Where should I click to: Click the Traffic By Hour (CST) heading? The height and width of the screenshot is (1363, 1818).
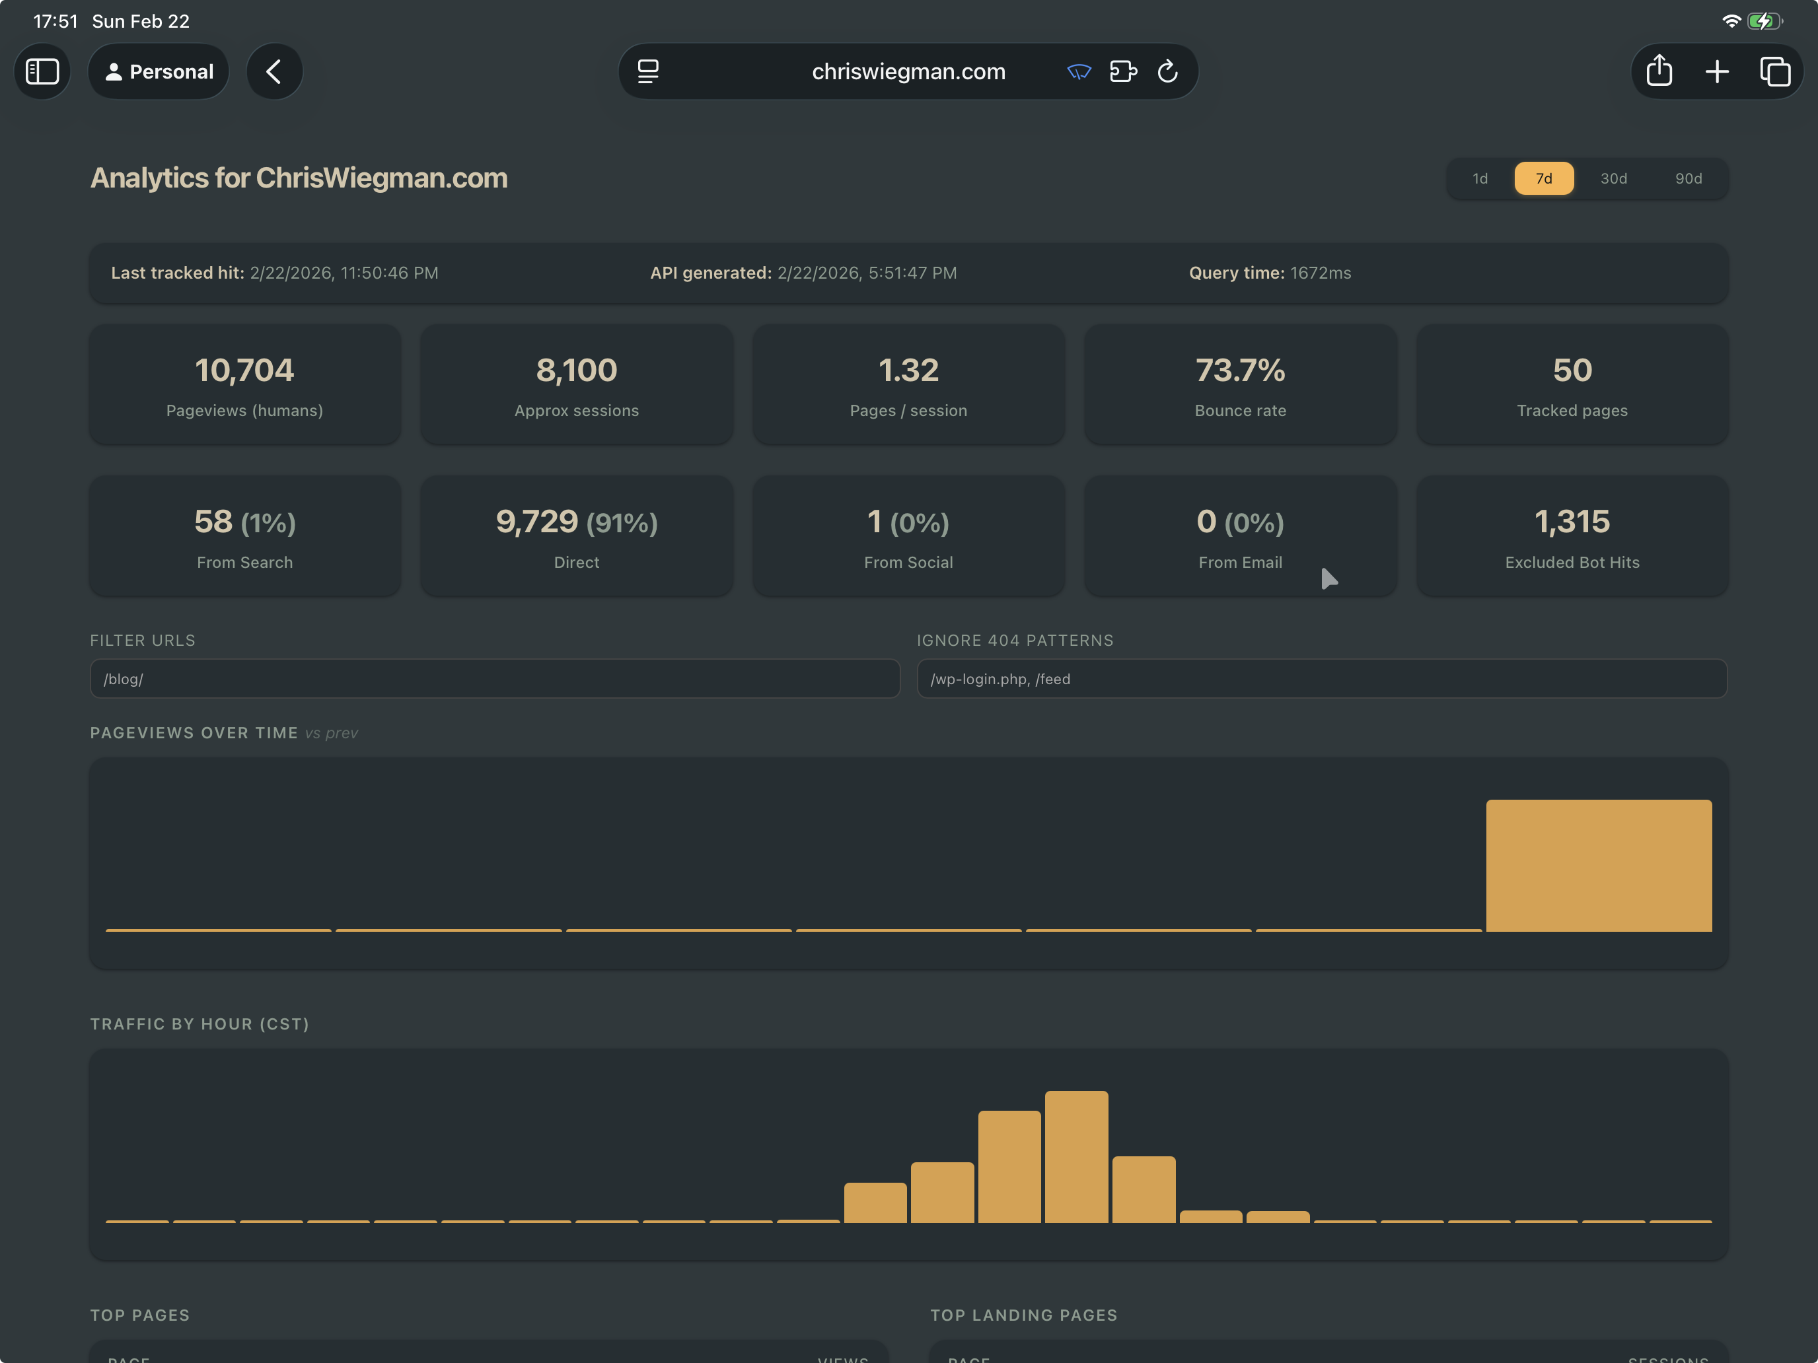(200, 1024)
